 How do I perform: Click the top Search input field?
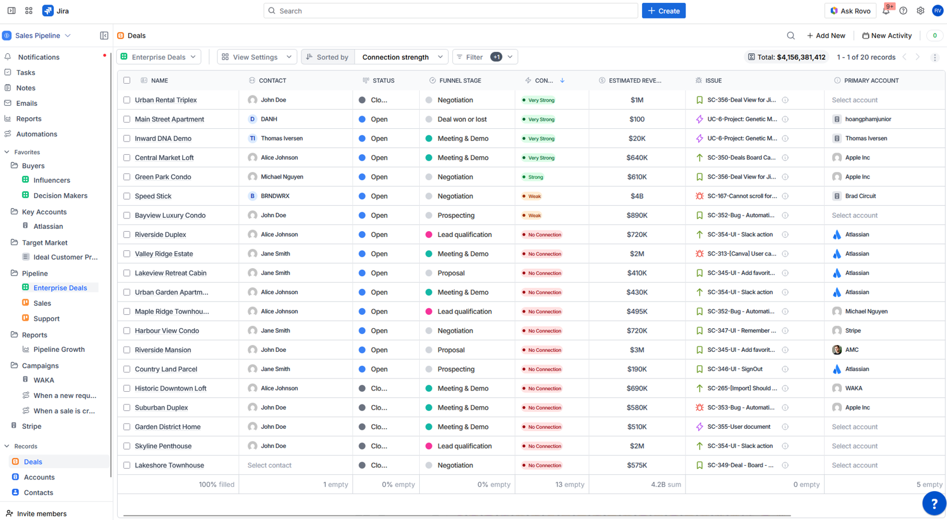tap(450, 11)
